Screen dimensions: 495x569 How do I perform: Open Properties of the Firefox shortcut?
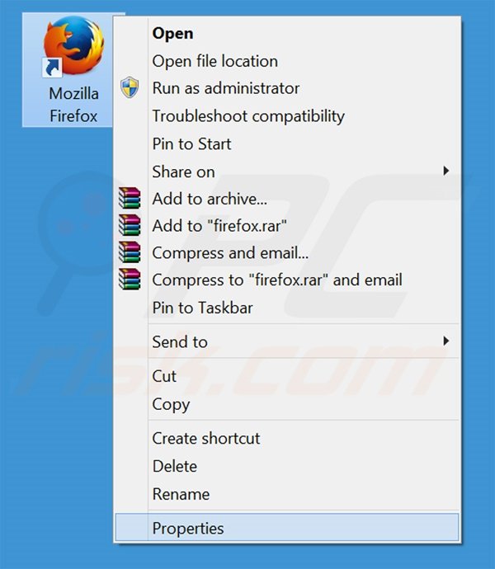click(287, 528)
